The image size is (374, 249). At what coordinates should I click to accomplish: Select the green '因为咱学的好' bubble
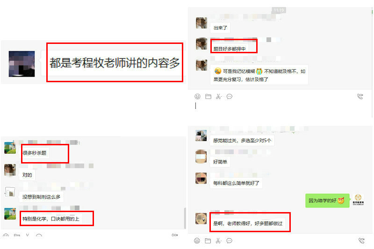[327, 200]
